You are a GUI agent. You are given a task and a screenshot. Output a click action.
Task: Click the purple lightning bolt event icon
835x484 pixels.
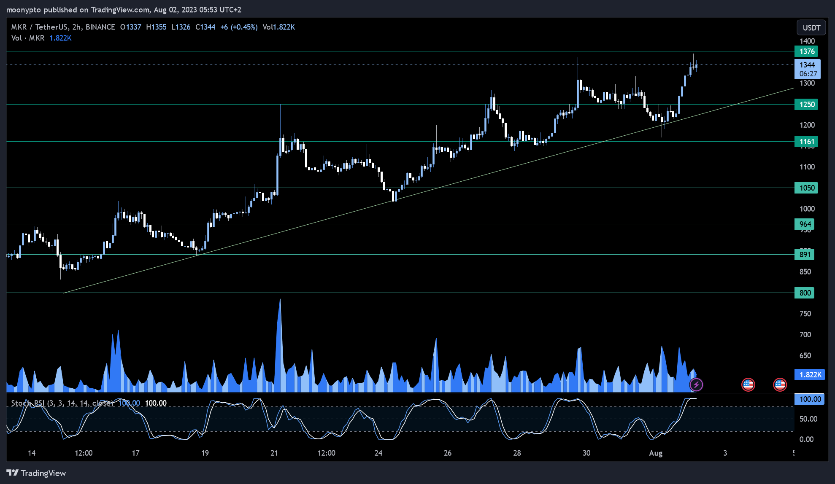[x=696, y=385]
